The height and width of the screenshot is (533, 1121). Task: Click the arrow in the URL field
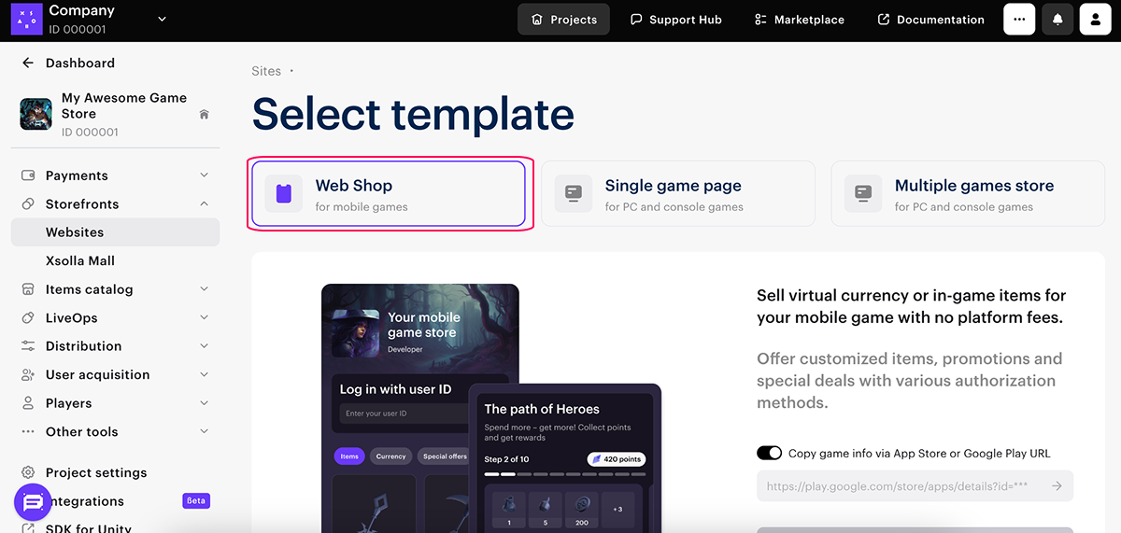(1057, 486)
